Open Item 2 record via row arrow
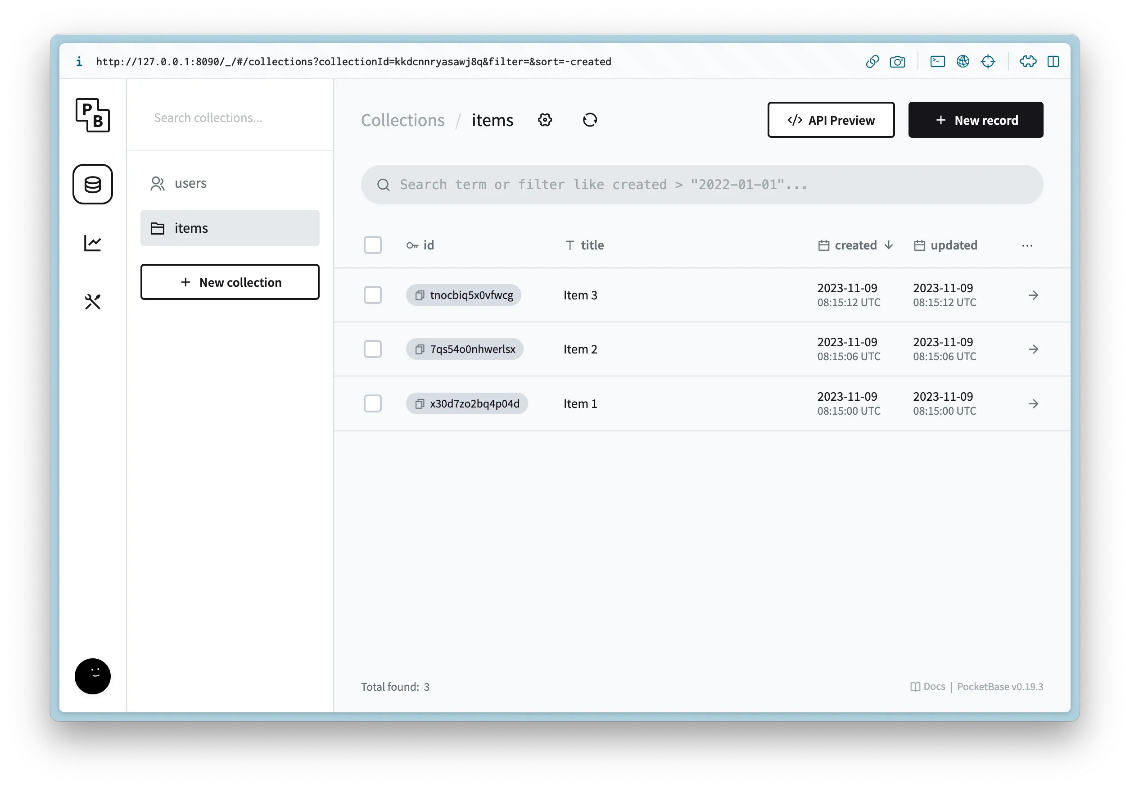The height and width of the screenshot is (788, 1130). [x=1033, y=349]
